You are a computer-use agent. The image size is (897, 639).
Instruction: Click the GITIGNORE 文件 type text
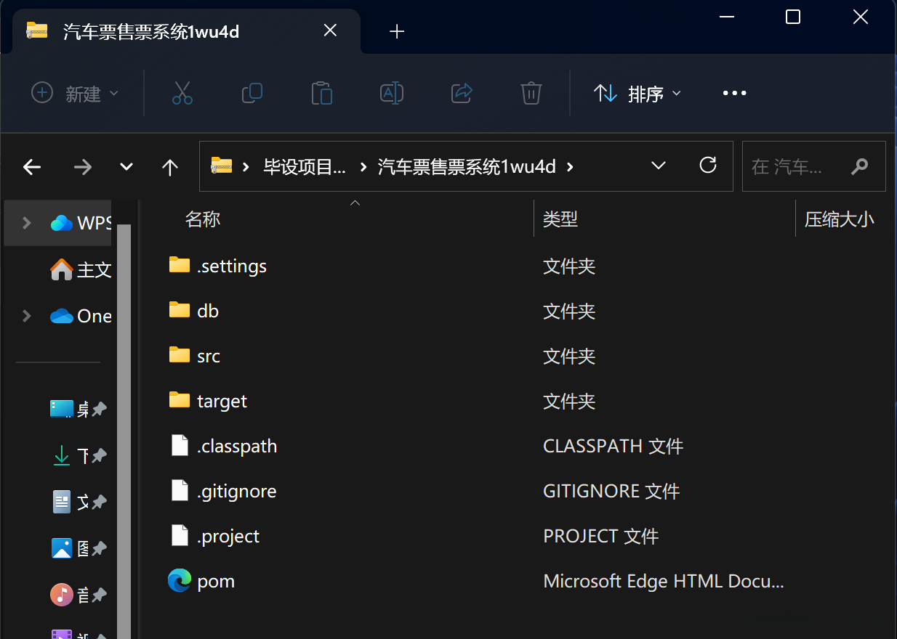coord(611,491)
